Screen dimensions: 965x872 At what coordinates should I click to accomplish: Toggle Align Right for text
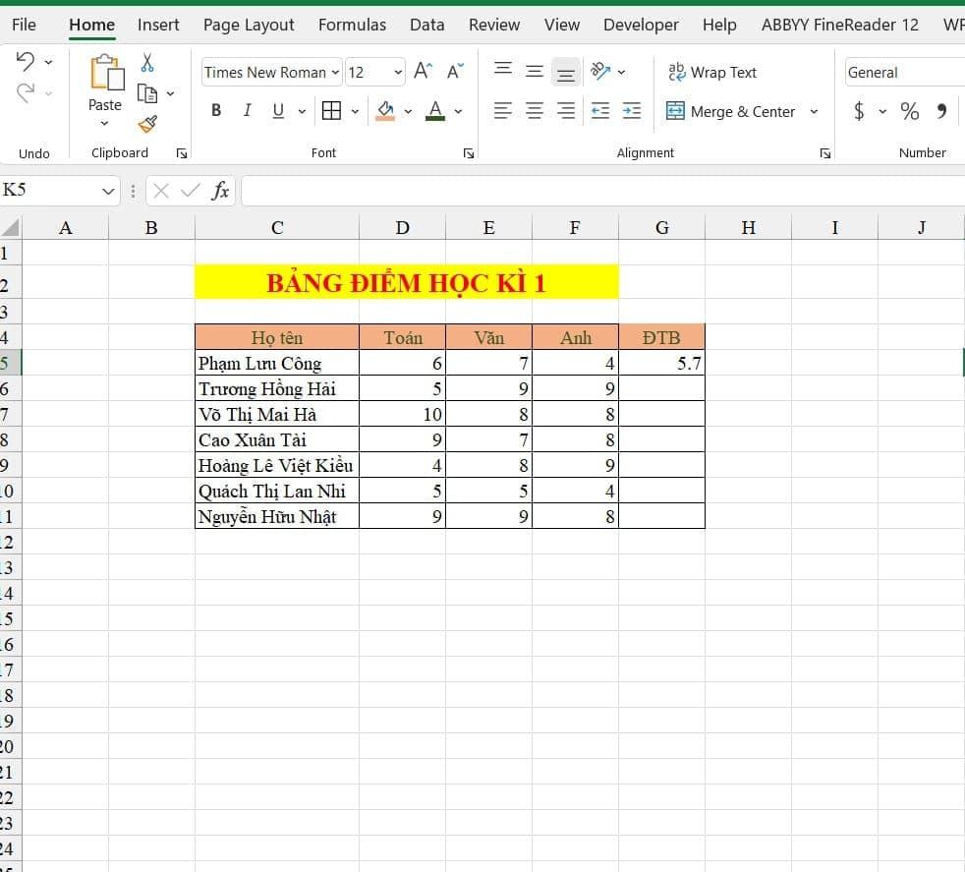[566, 111]
